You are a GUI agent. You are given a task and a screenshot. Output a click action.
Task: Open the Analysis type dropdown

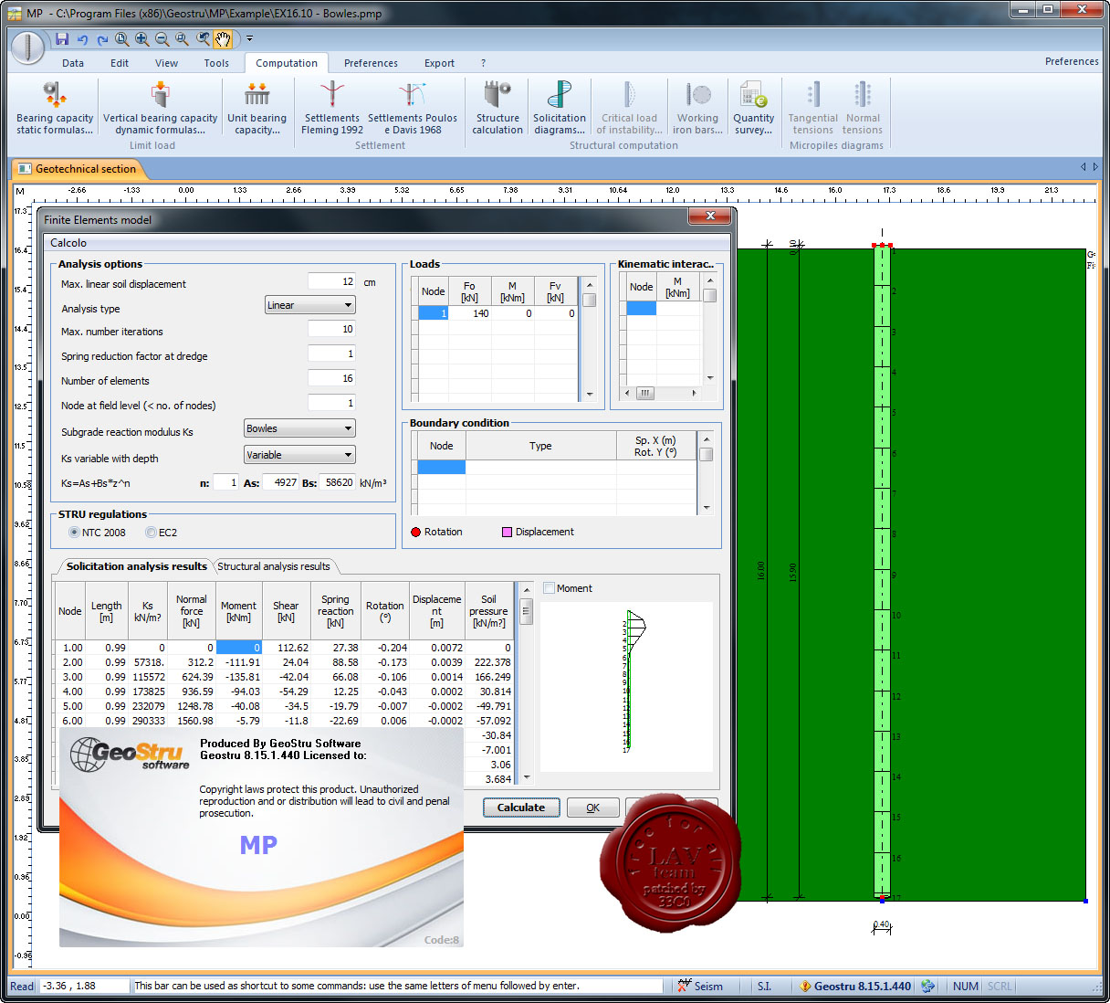pos(309,305)
